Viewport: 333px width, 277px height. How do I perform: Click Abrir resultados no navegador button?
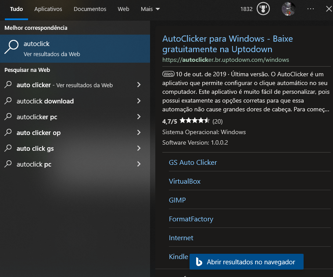(247, 262)
